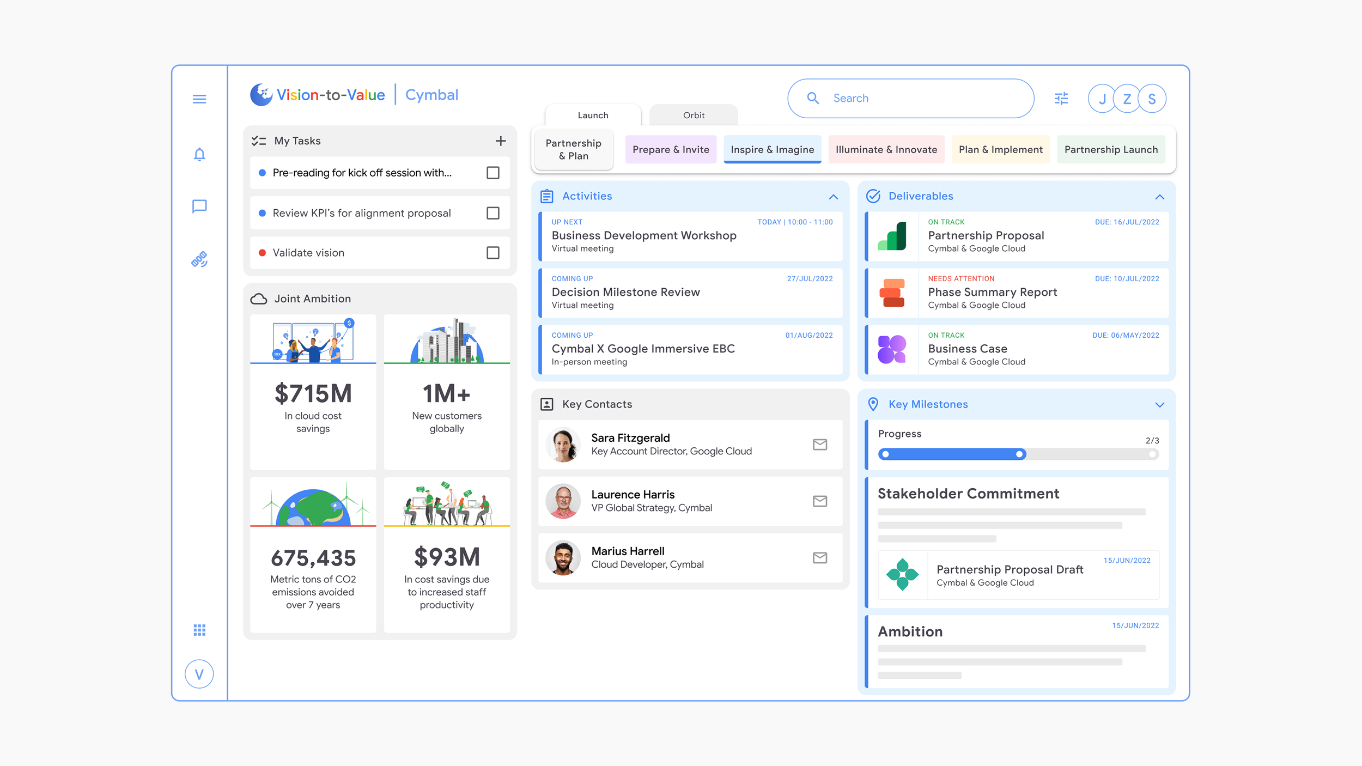The width and height of the screenshot is (1362, 766).
Task: Open the hamburger menu in the sidebar
Action: coord(199,99)
